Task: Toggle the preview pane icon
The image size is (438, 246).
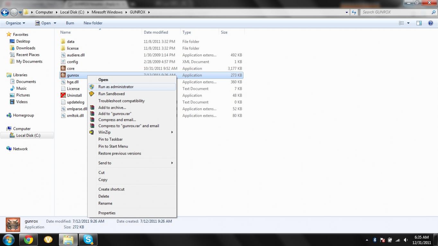Action: [419, 23]
